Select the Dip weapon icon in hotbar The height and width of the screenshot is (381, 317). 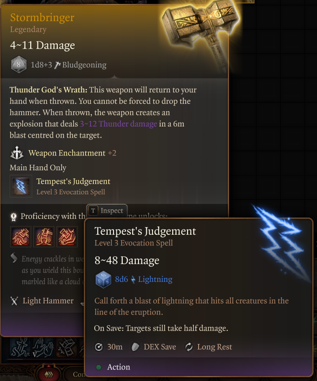20,347
